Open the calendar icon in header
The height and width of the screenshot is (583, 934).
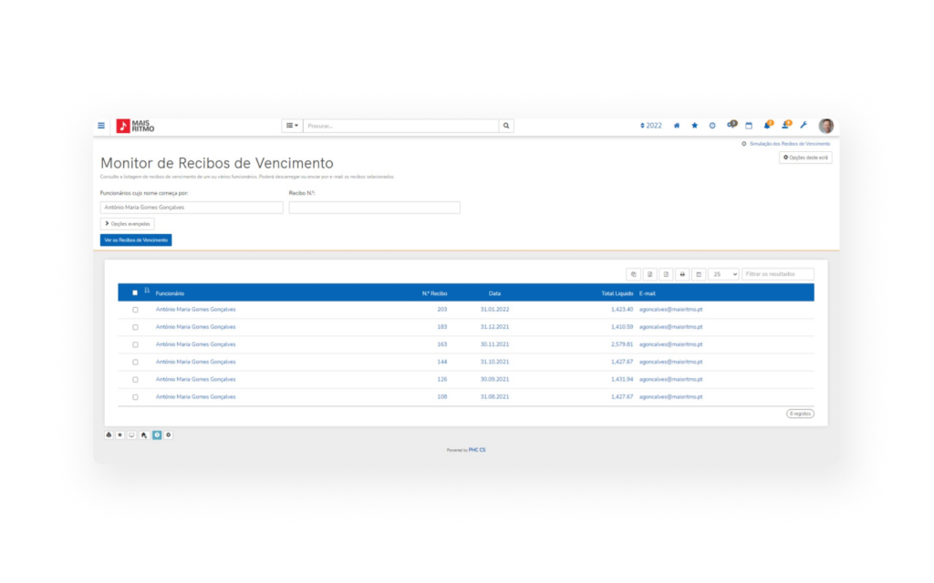pyautogui.click(x=749, y=126)
